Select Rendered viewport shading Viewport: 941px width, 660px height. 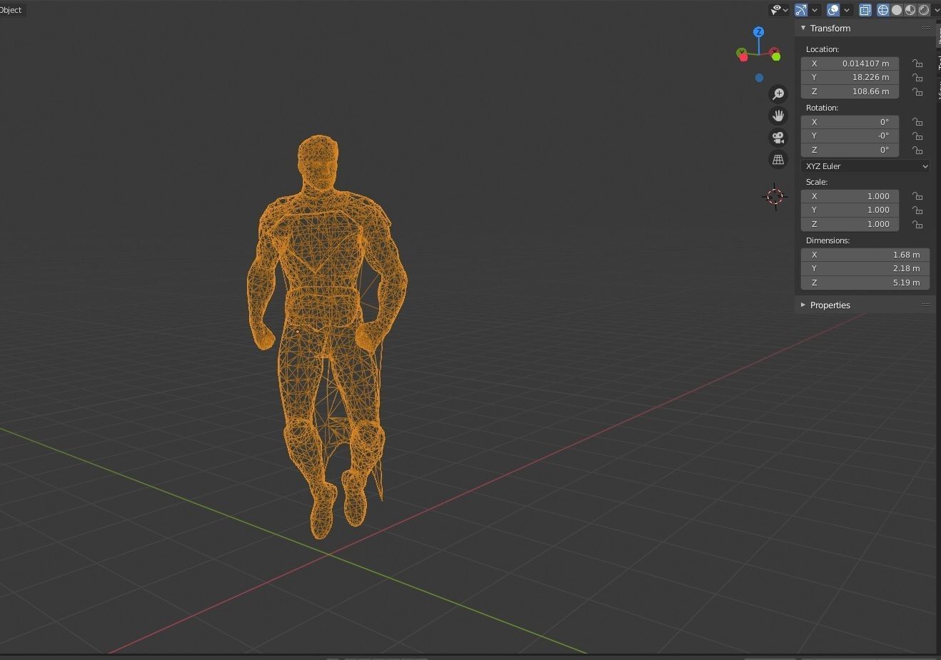(x=924, y=10)
